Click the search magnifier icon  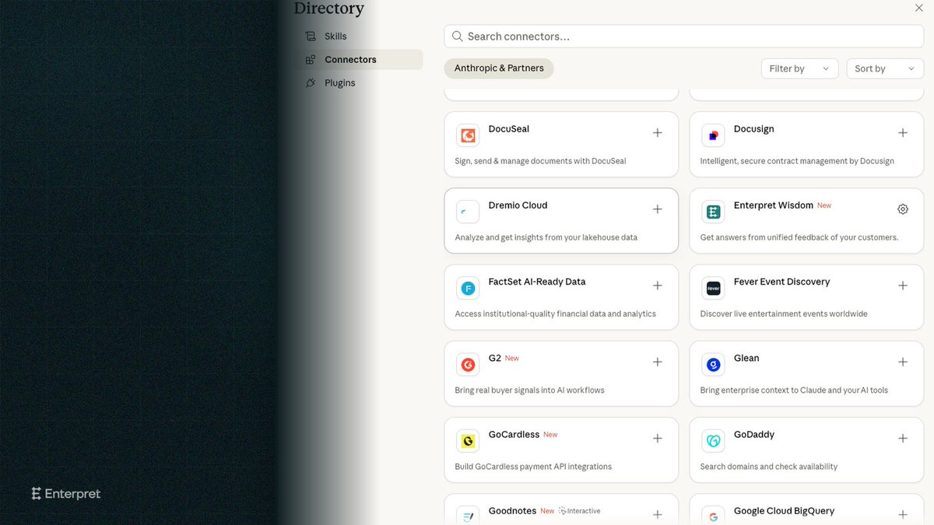pyautogui.click(x=458, y=37)
